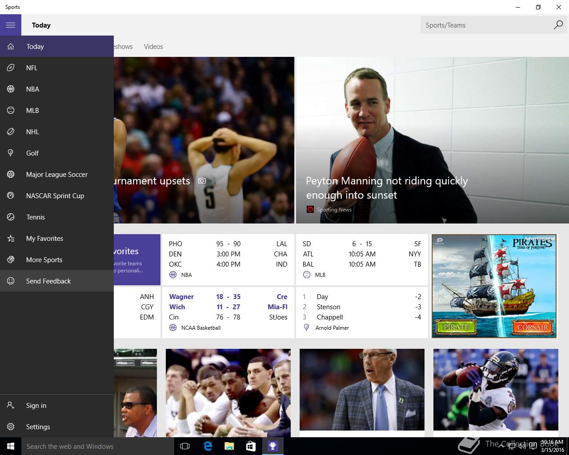Click the My Favorites star icon

(11, 238)
